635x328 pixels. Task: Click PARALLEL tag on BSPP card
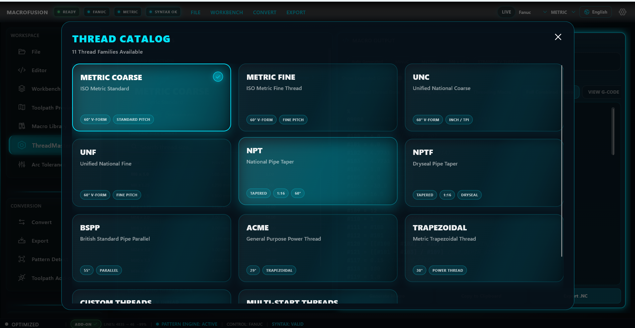[x=109, y=270]
